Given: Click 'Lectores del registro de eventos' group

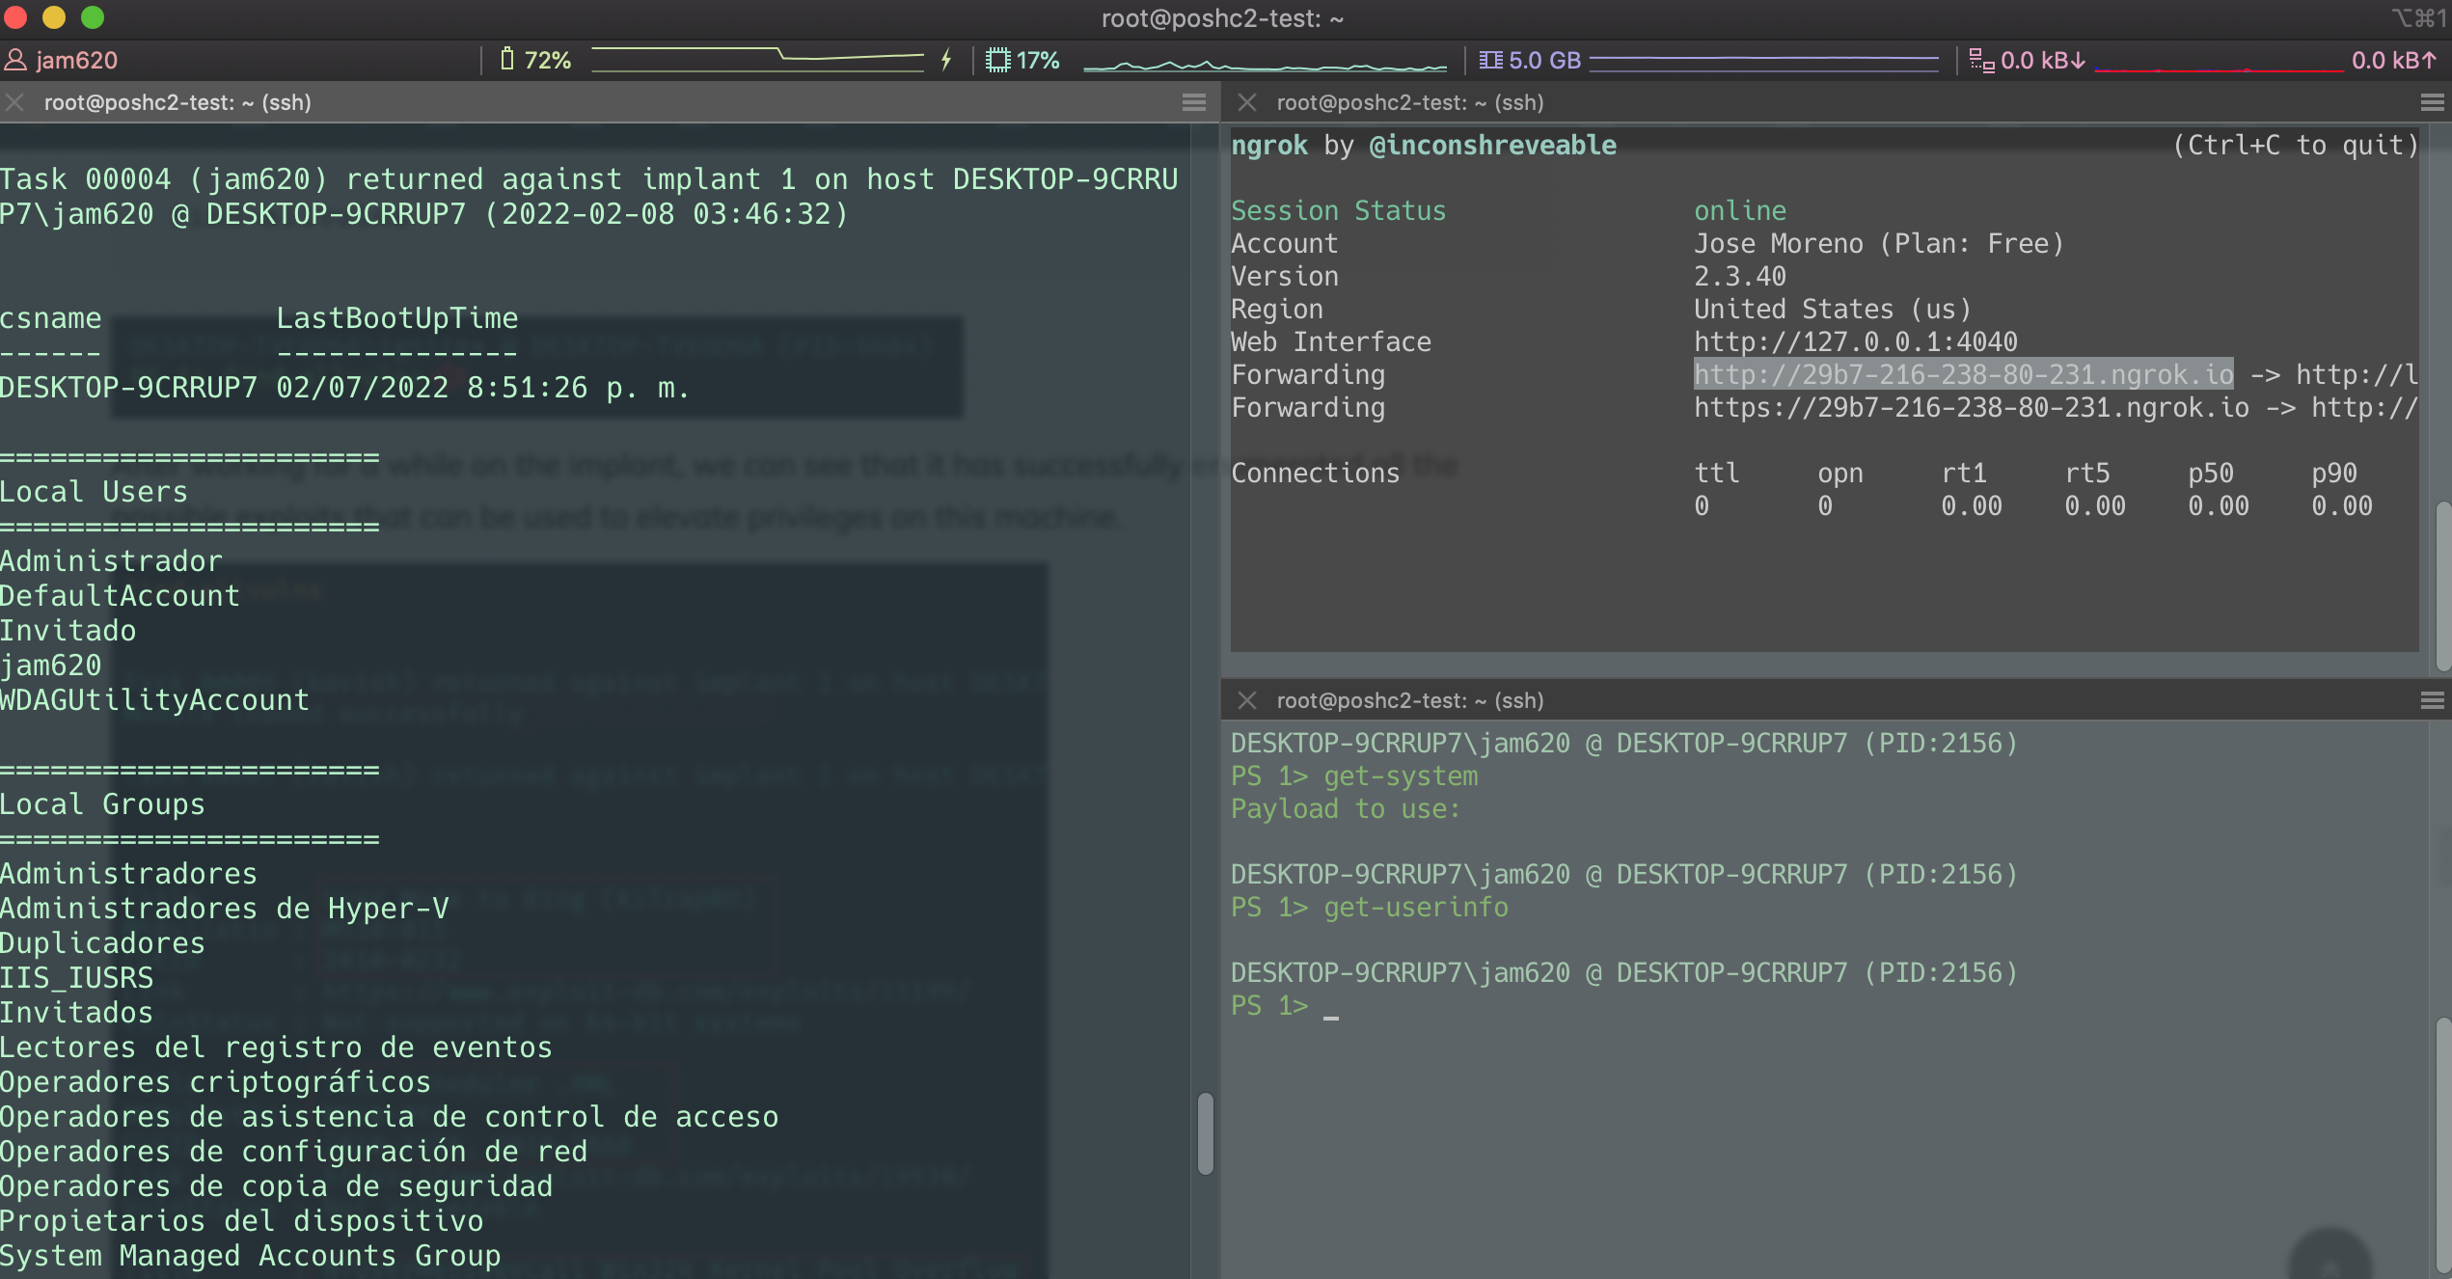Looking at the screenshot, I should pyautogui.click(x=276, y=1048).
